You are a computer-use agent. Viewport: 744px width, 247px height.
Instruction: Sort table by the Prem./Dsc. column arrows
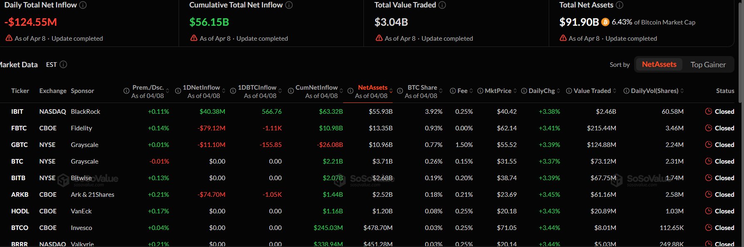(167, 91)
